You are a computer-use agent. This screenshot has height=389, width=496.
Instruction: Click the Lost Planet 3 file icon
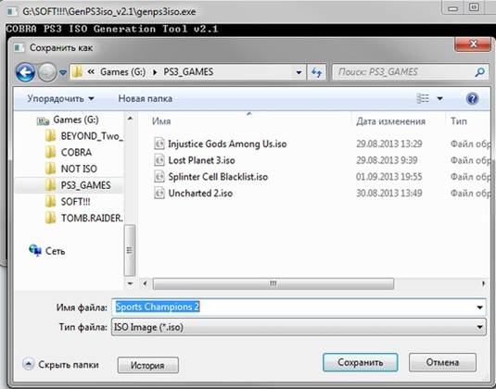click(x=159, y=160)
